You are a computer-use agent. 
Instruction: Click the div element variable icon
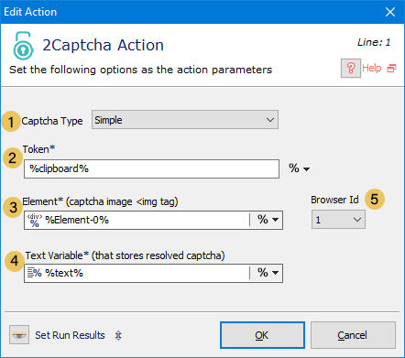35,220
